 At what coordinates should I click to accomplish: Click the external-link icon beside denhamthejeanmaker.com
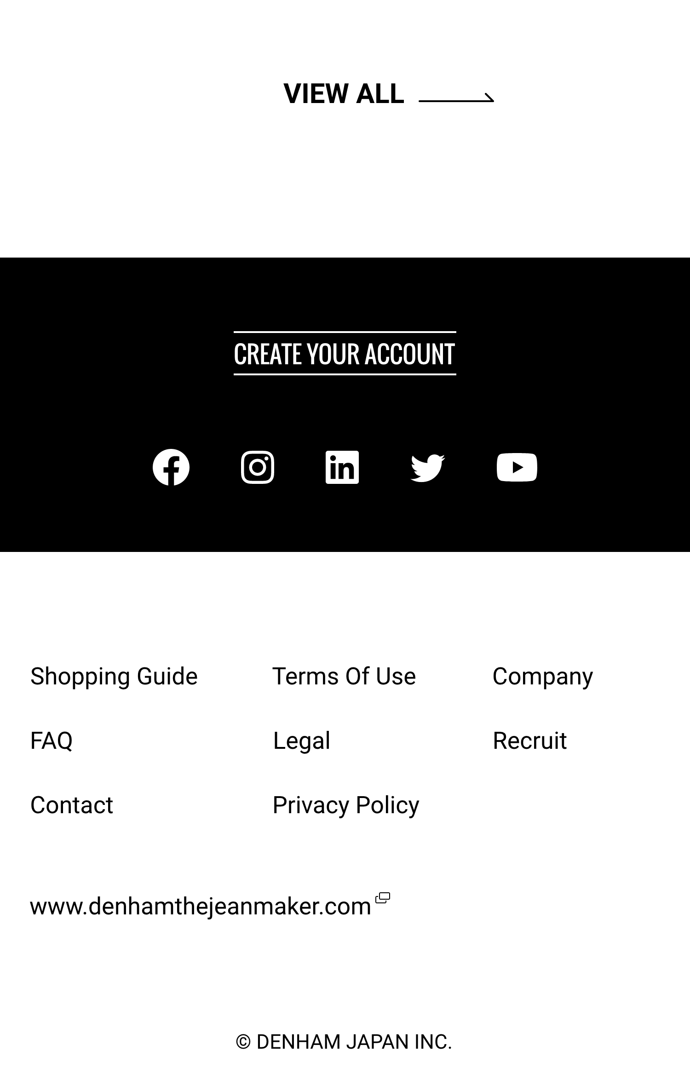383,898
